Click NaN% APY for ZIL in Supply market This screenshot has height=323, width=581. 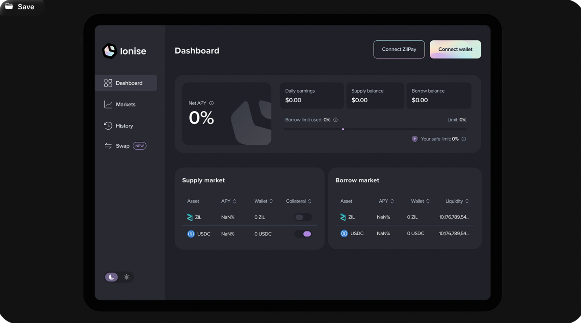228,217
